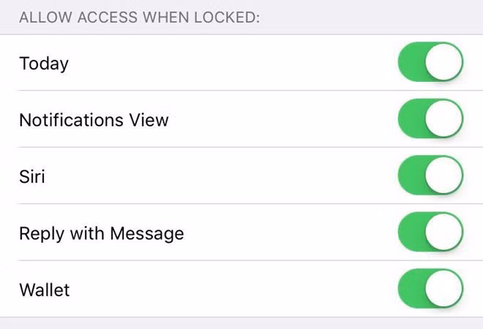Select the Notifications View label
This screenshot has height=329, width=483.
(94, 120)
